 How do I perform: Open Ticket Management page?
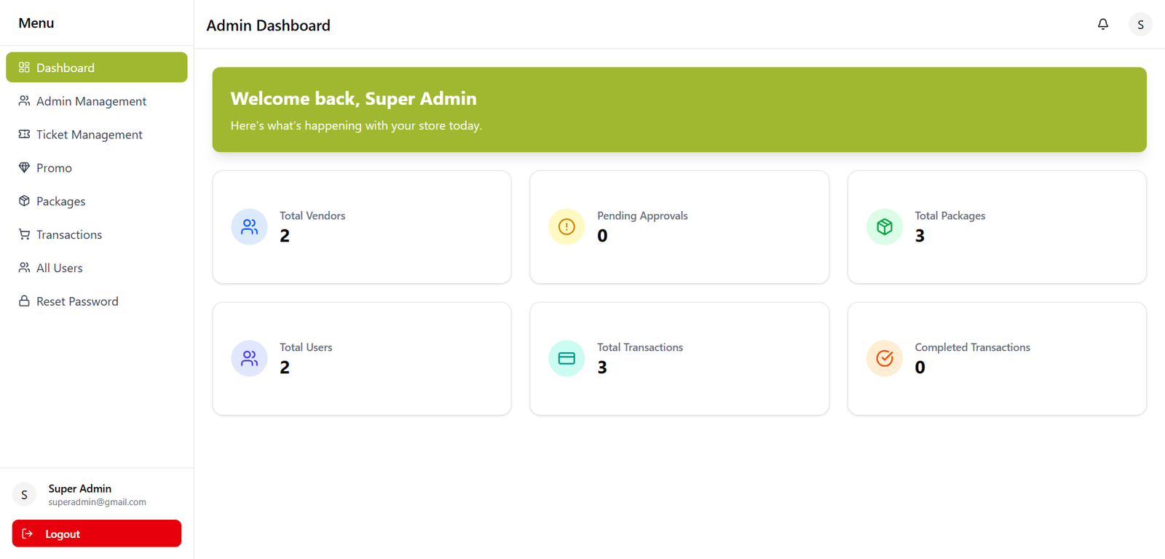click(x=89, y=135)
